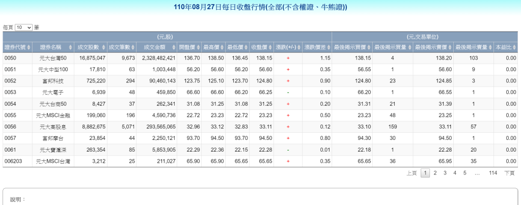Click sort arrows on 成交股數 column
This screenshot has height=205, width=521.
(103, 47)
